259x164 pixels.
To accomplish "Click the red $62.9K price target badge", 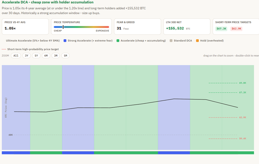I will click(x=237, y=29).
